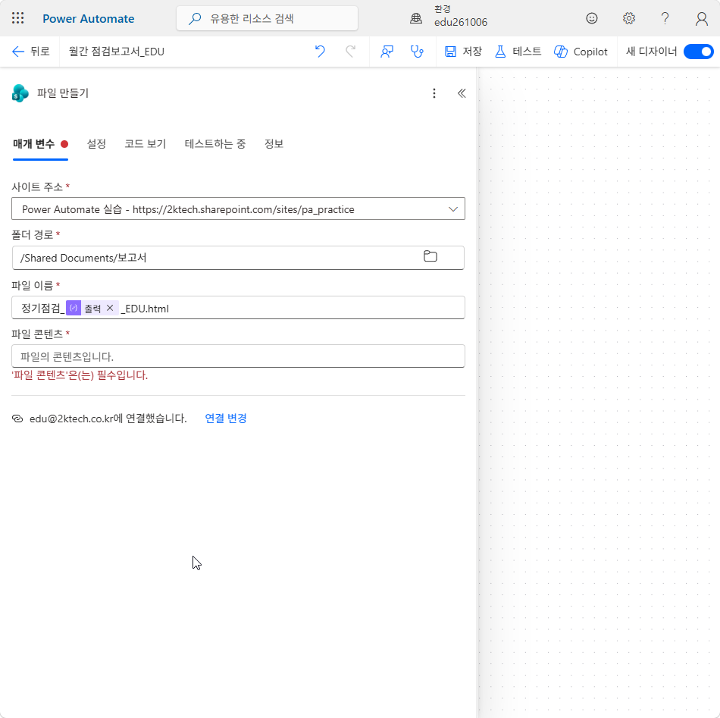
Task: Click the 연결 변경 link
Action: pyautogui.click(x=226, y=418)
